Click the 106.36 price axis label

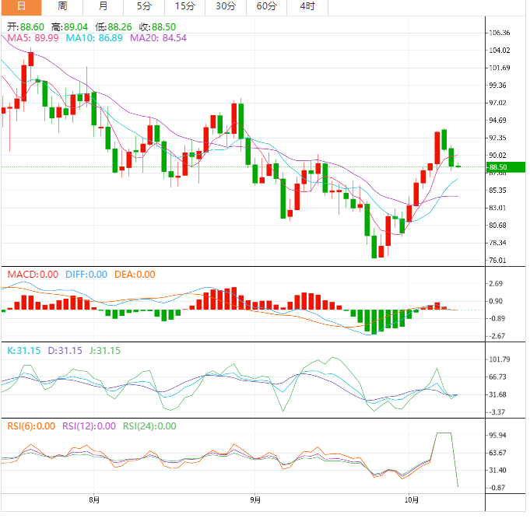pyautogui.click(x=500, y=33)
